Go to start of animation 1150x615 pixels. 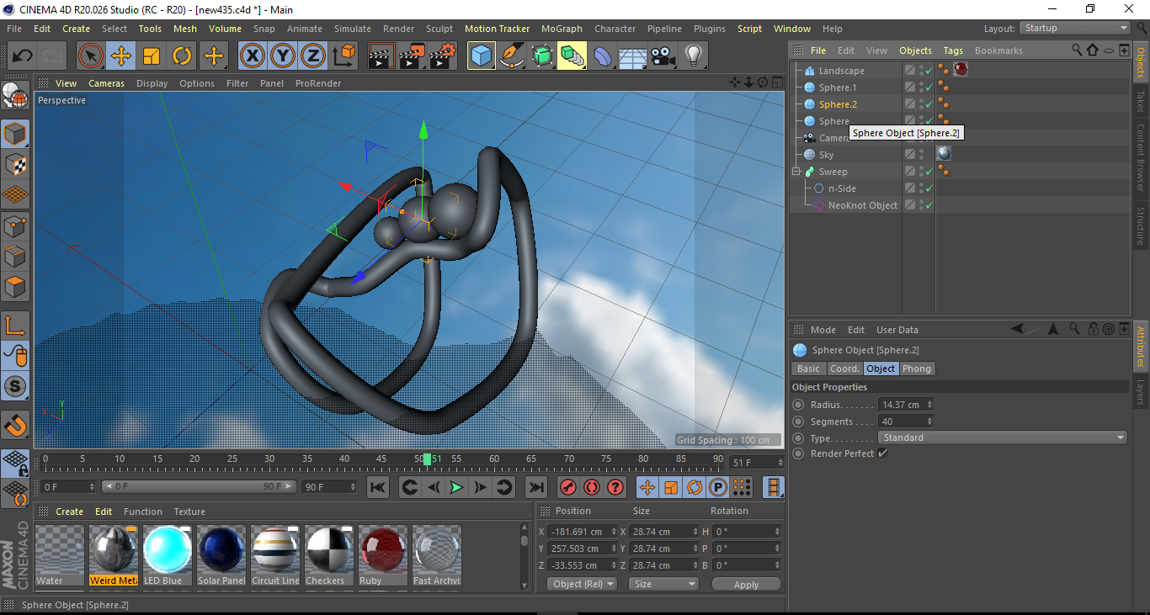pyautogui.click(x=378, y=487)
